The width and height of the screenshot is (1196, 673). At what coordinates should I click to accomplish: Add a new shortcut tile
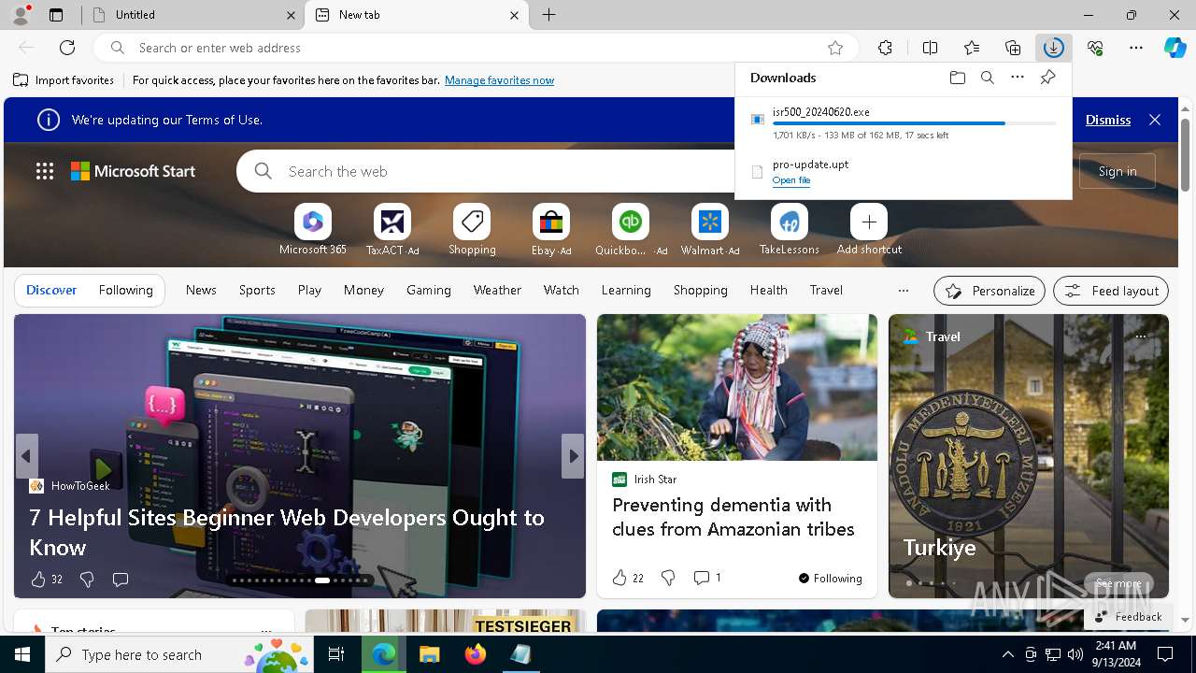[x=869, y=229]
